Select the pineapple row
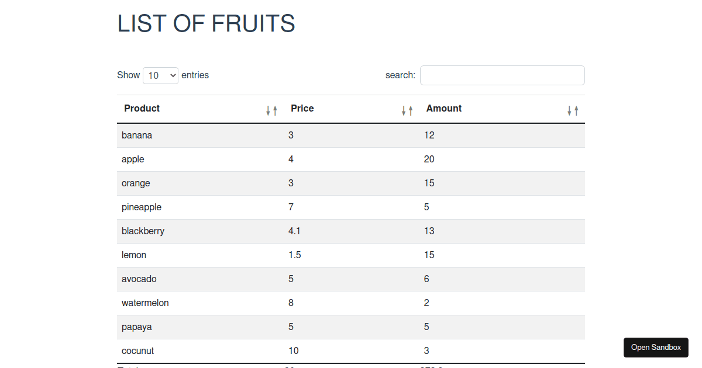Screen dimensions: 702x368 pos(351,207)
